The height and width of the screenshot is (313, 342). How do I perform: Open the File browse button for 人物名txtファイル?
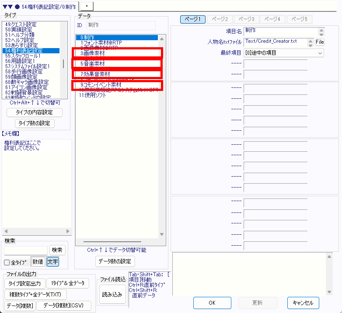pyautogui.click(x=320, y=42)
